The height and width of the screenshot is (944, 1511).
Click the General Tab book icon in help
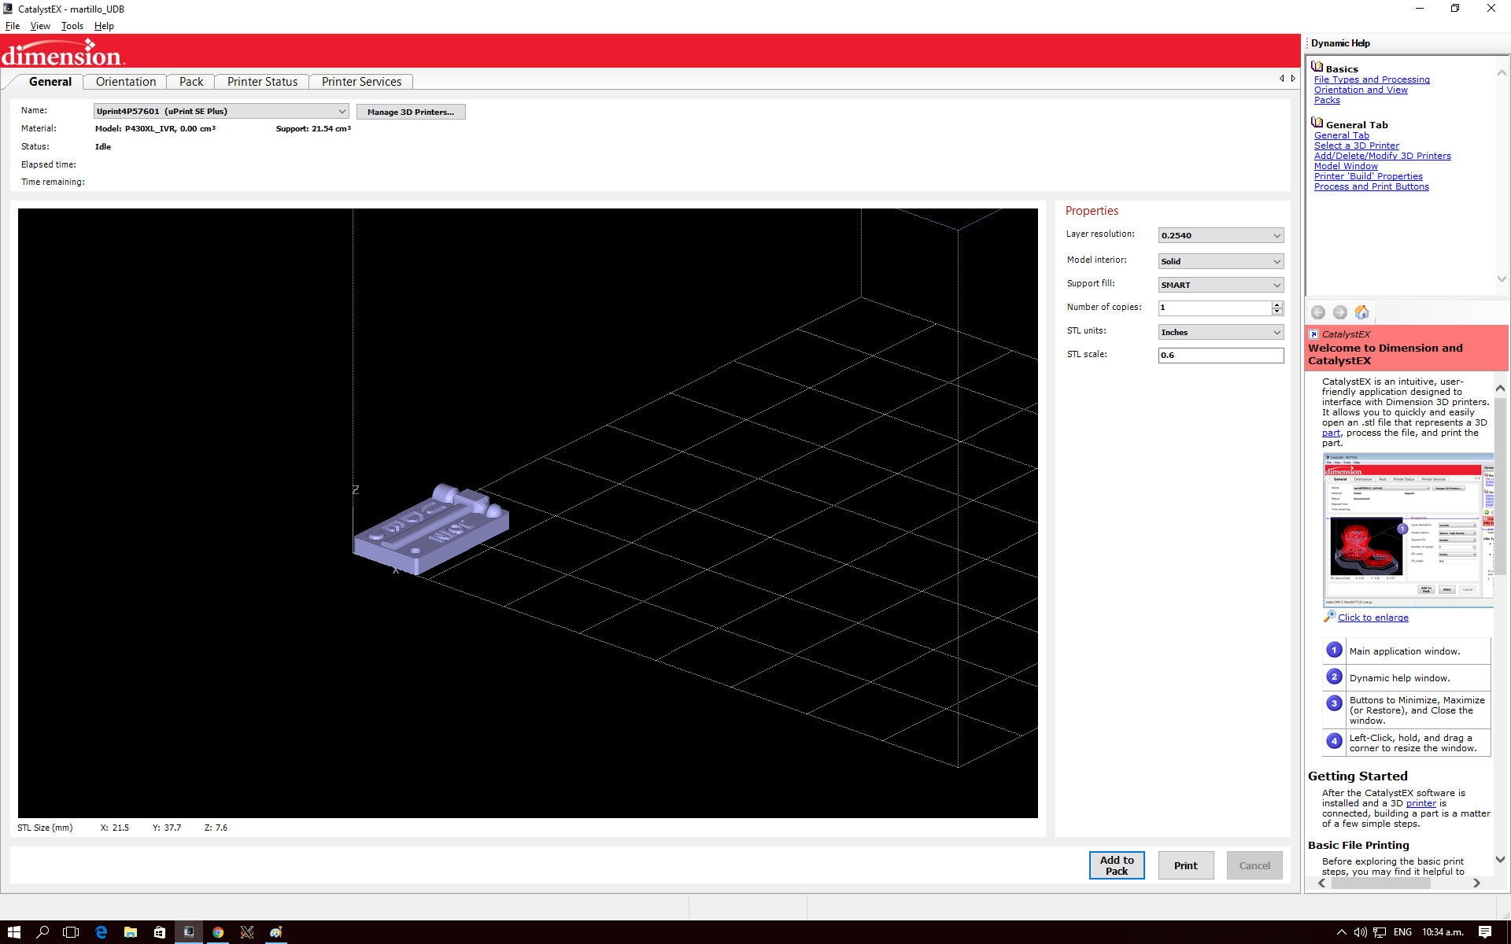(x=1317, y=123)
